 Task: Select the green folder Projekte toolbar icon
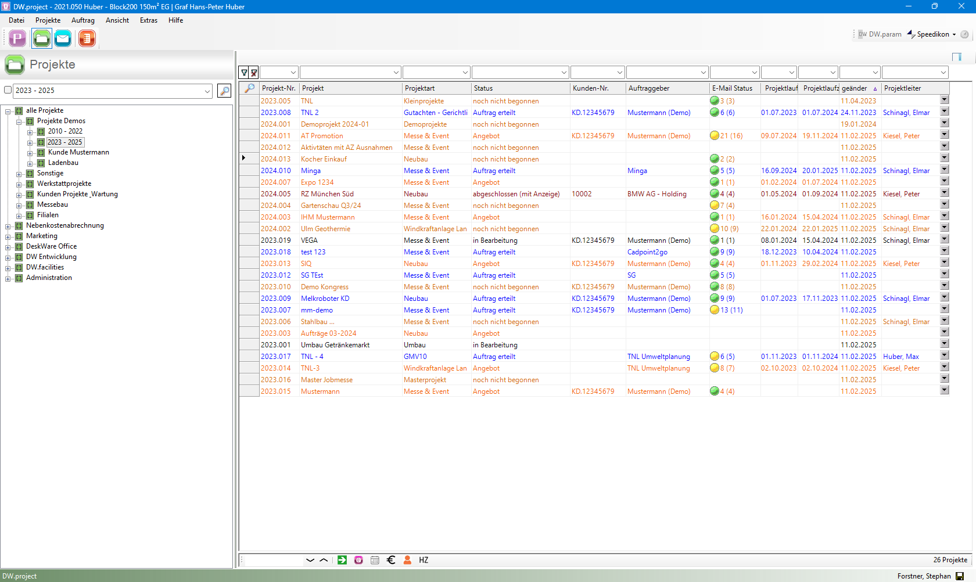(x=41, y=39)
